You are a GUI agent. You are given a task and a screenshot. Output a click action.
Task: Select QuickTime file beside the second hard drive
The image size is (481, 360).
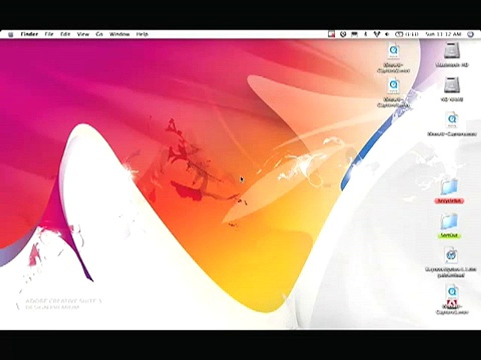pyautogui.click(x=394, y=85)
